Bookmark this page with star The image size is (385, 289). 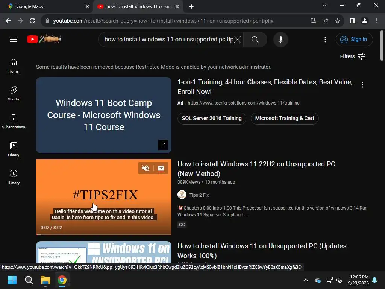(x=338, y=21)
